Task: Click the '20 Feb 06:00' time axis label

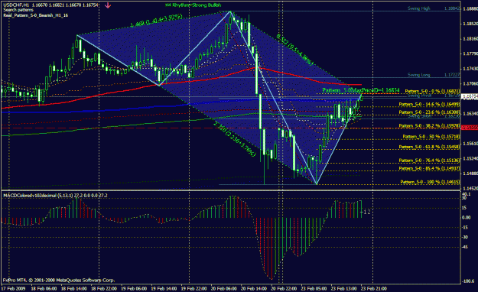Action: tap(223, 288)
